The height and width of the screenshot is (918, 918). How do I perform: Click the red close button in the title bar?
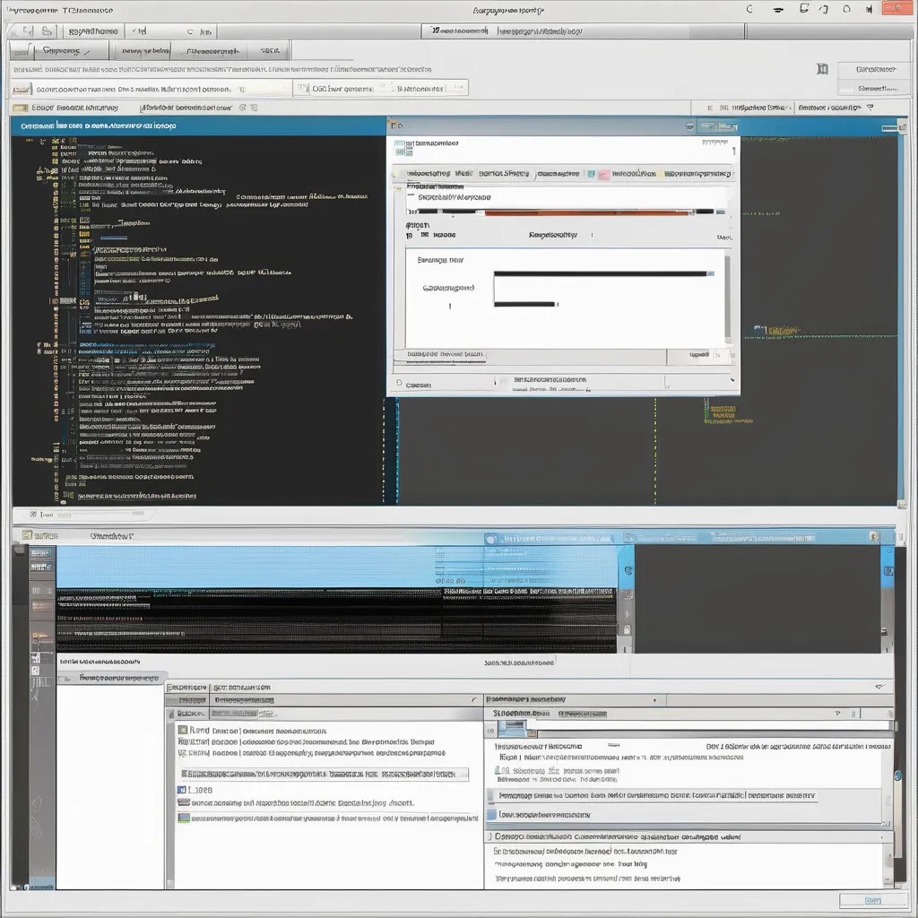coord(892,10)
